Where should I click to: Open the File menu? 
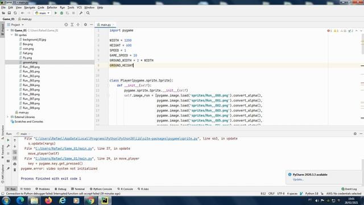coord(3,7)
